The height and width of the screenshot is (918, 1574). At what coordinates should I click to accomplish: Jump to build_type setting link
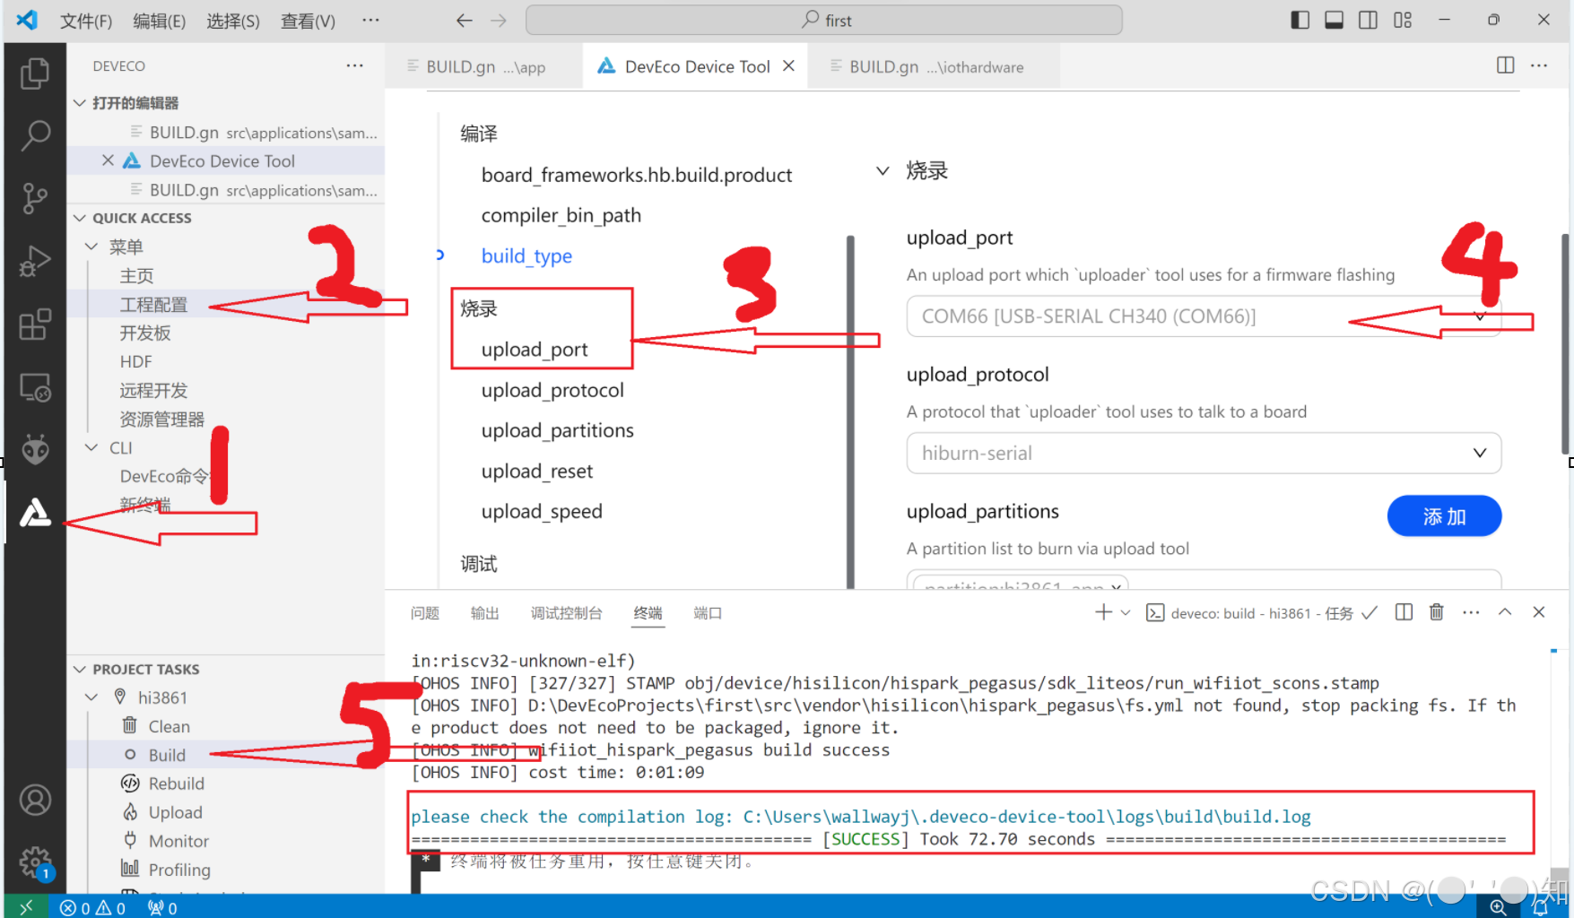526,256
